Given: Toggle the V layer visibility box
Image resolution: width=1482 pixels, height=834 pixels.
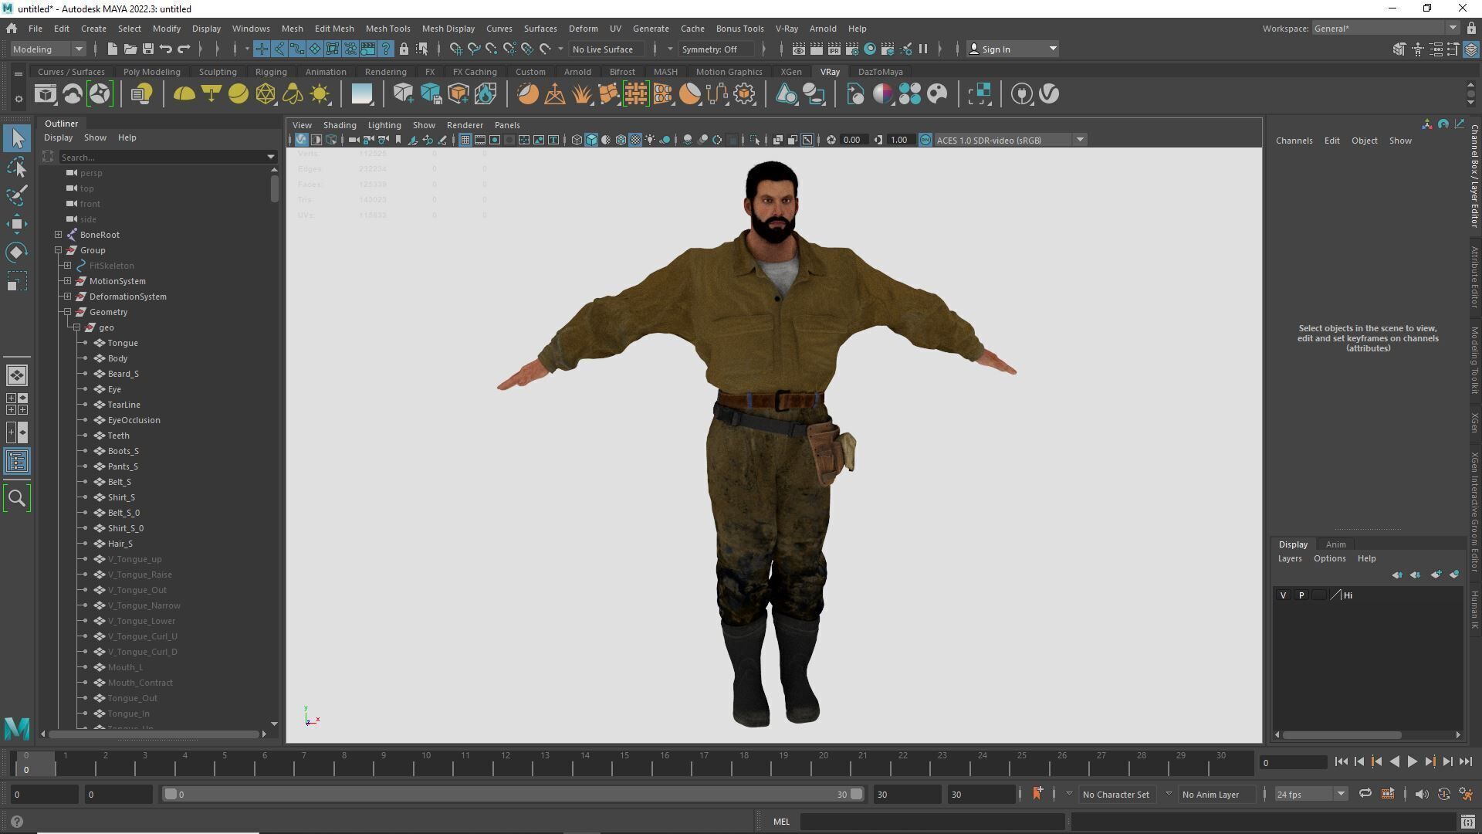Looking at the screenshot, I should pyautogui.click(x=1284, y=595).
